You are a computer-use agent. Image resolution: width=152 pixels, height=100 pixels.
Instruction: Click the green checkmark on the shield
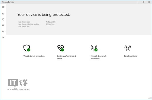(29, 50)
